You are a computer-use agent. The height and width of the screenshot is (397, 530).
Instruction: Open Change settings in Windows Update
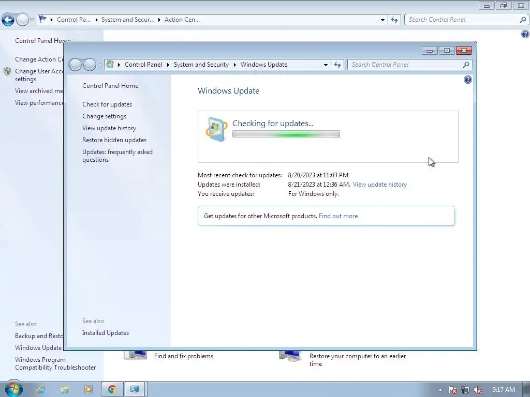point(104,116)
